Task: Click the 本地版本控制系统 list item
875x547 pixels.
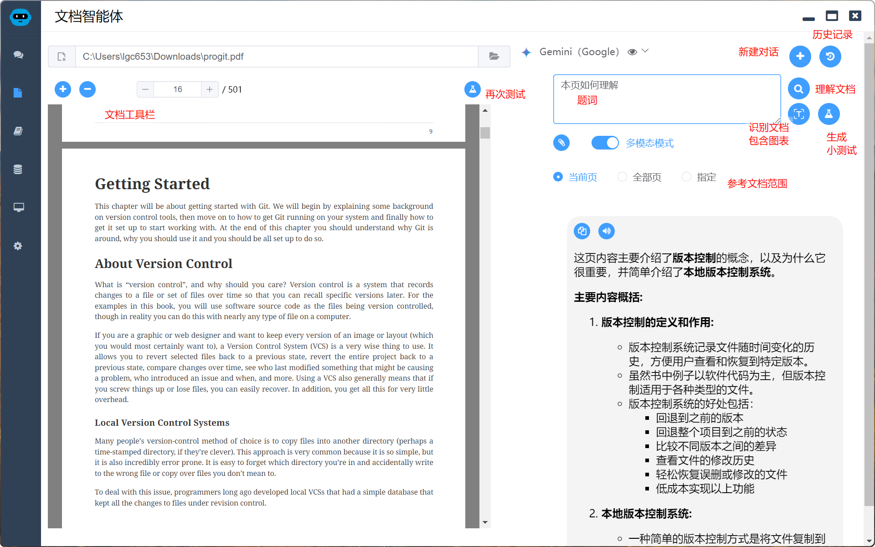Action: click(646, 514)
